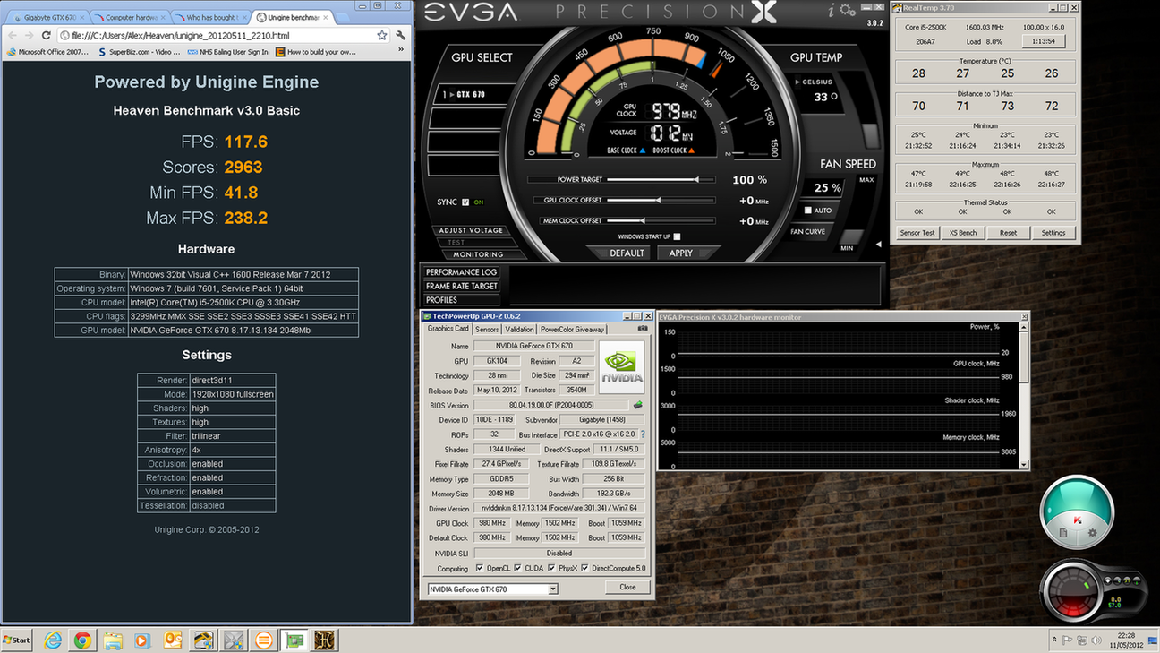Open Outlook from the taskbar
Viewport: 1160px width, 653px height.
pyautogui.click(x=173, y=640)
